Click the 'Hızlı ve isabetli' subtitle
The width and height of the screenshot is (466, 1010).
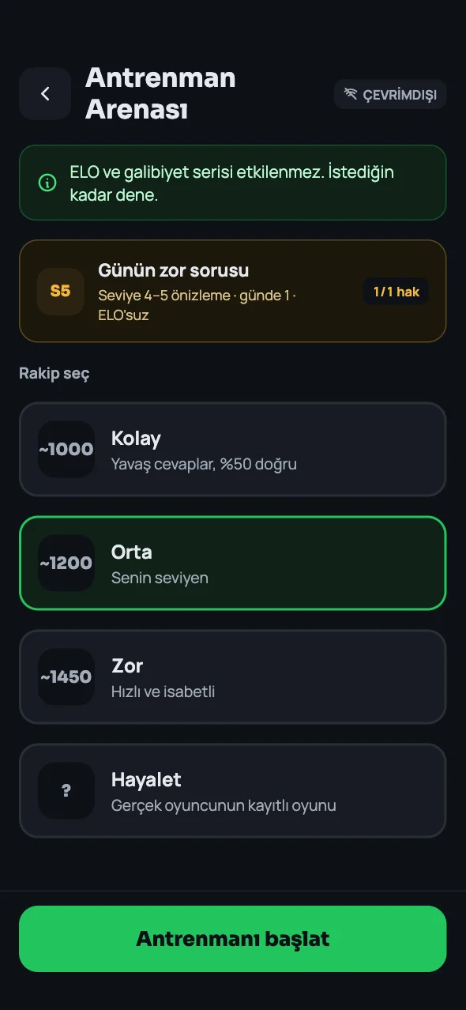pos(163,692)
